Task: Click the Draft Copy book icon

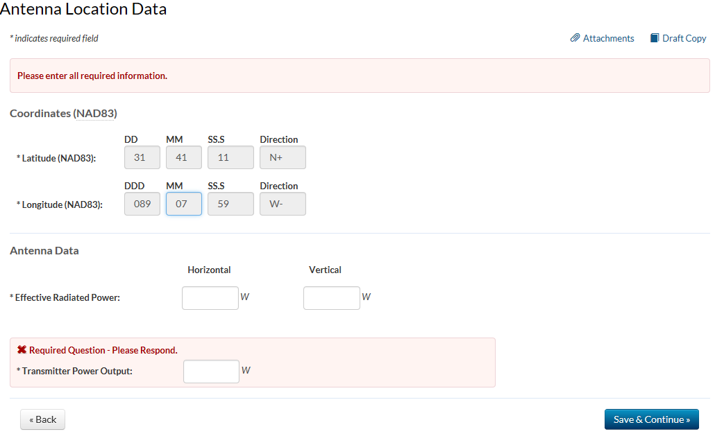Action: tap(655, 38)
